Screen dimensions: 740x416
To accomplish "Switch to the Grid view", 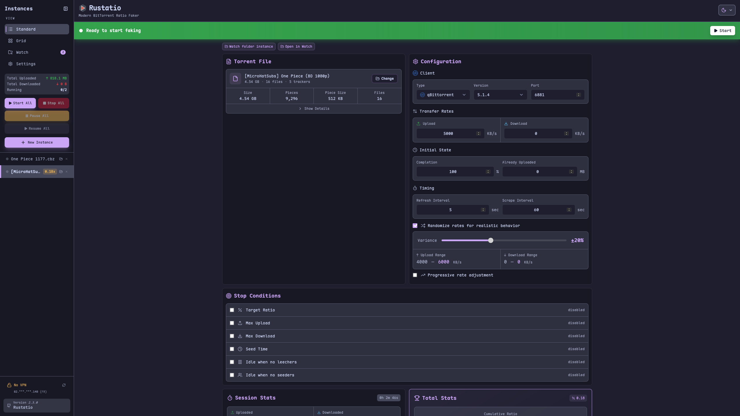I will pos(21,41).
